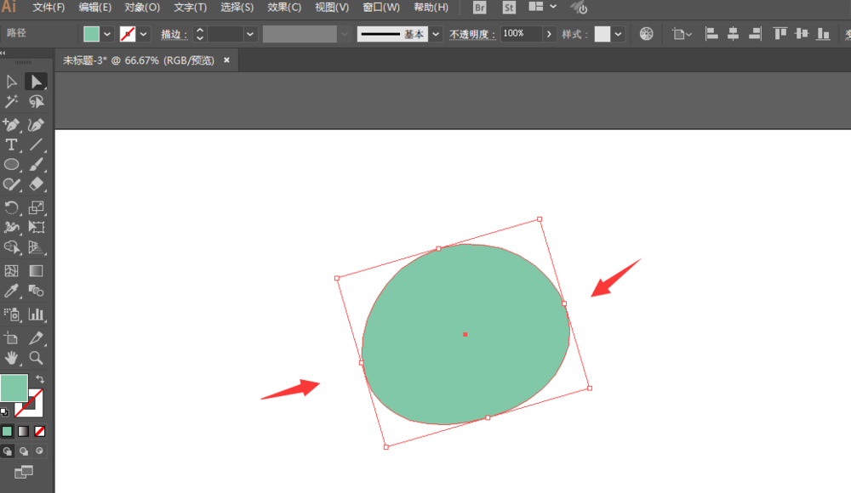Image resolution: width=851 pixels, height=493 pixels.
Task: Click Horizontal Align Left icon
Action: [x=711, y=34]
